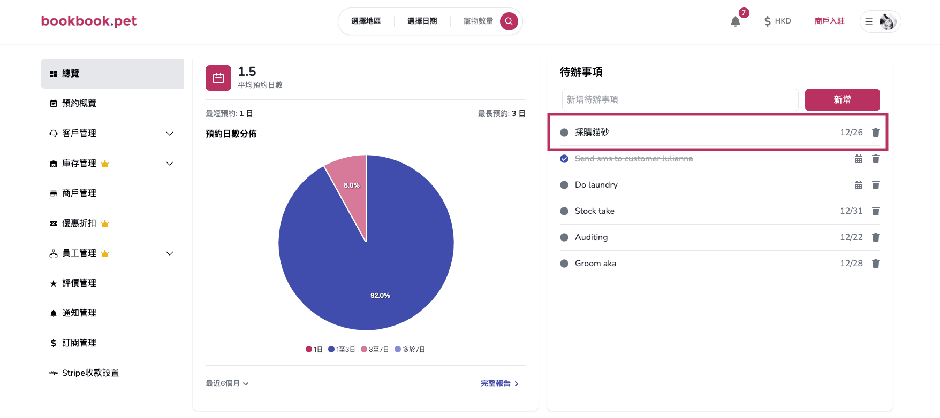Click the 新增 add to-do button
Viewport: 940px width, 418px height.
tap(843, 100)
